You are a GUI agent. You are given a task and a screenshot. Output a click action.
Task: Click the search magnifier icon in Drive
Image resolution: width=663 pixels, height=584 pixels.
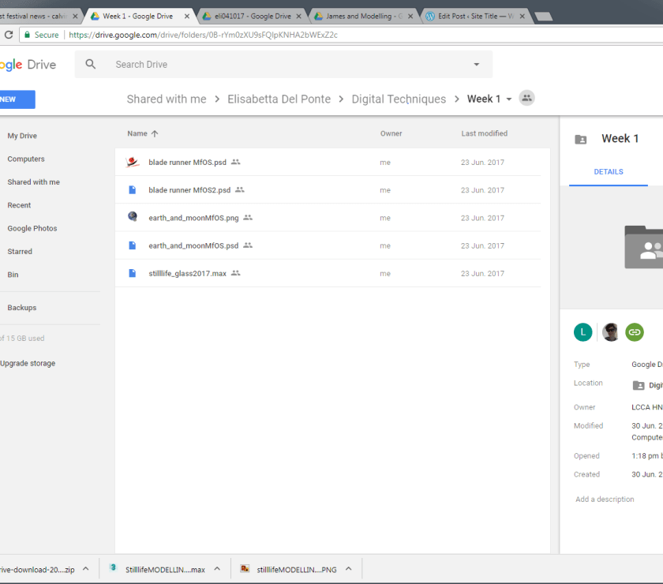coord(91,65)
